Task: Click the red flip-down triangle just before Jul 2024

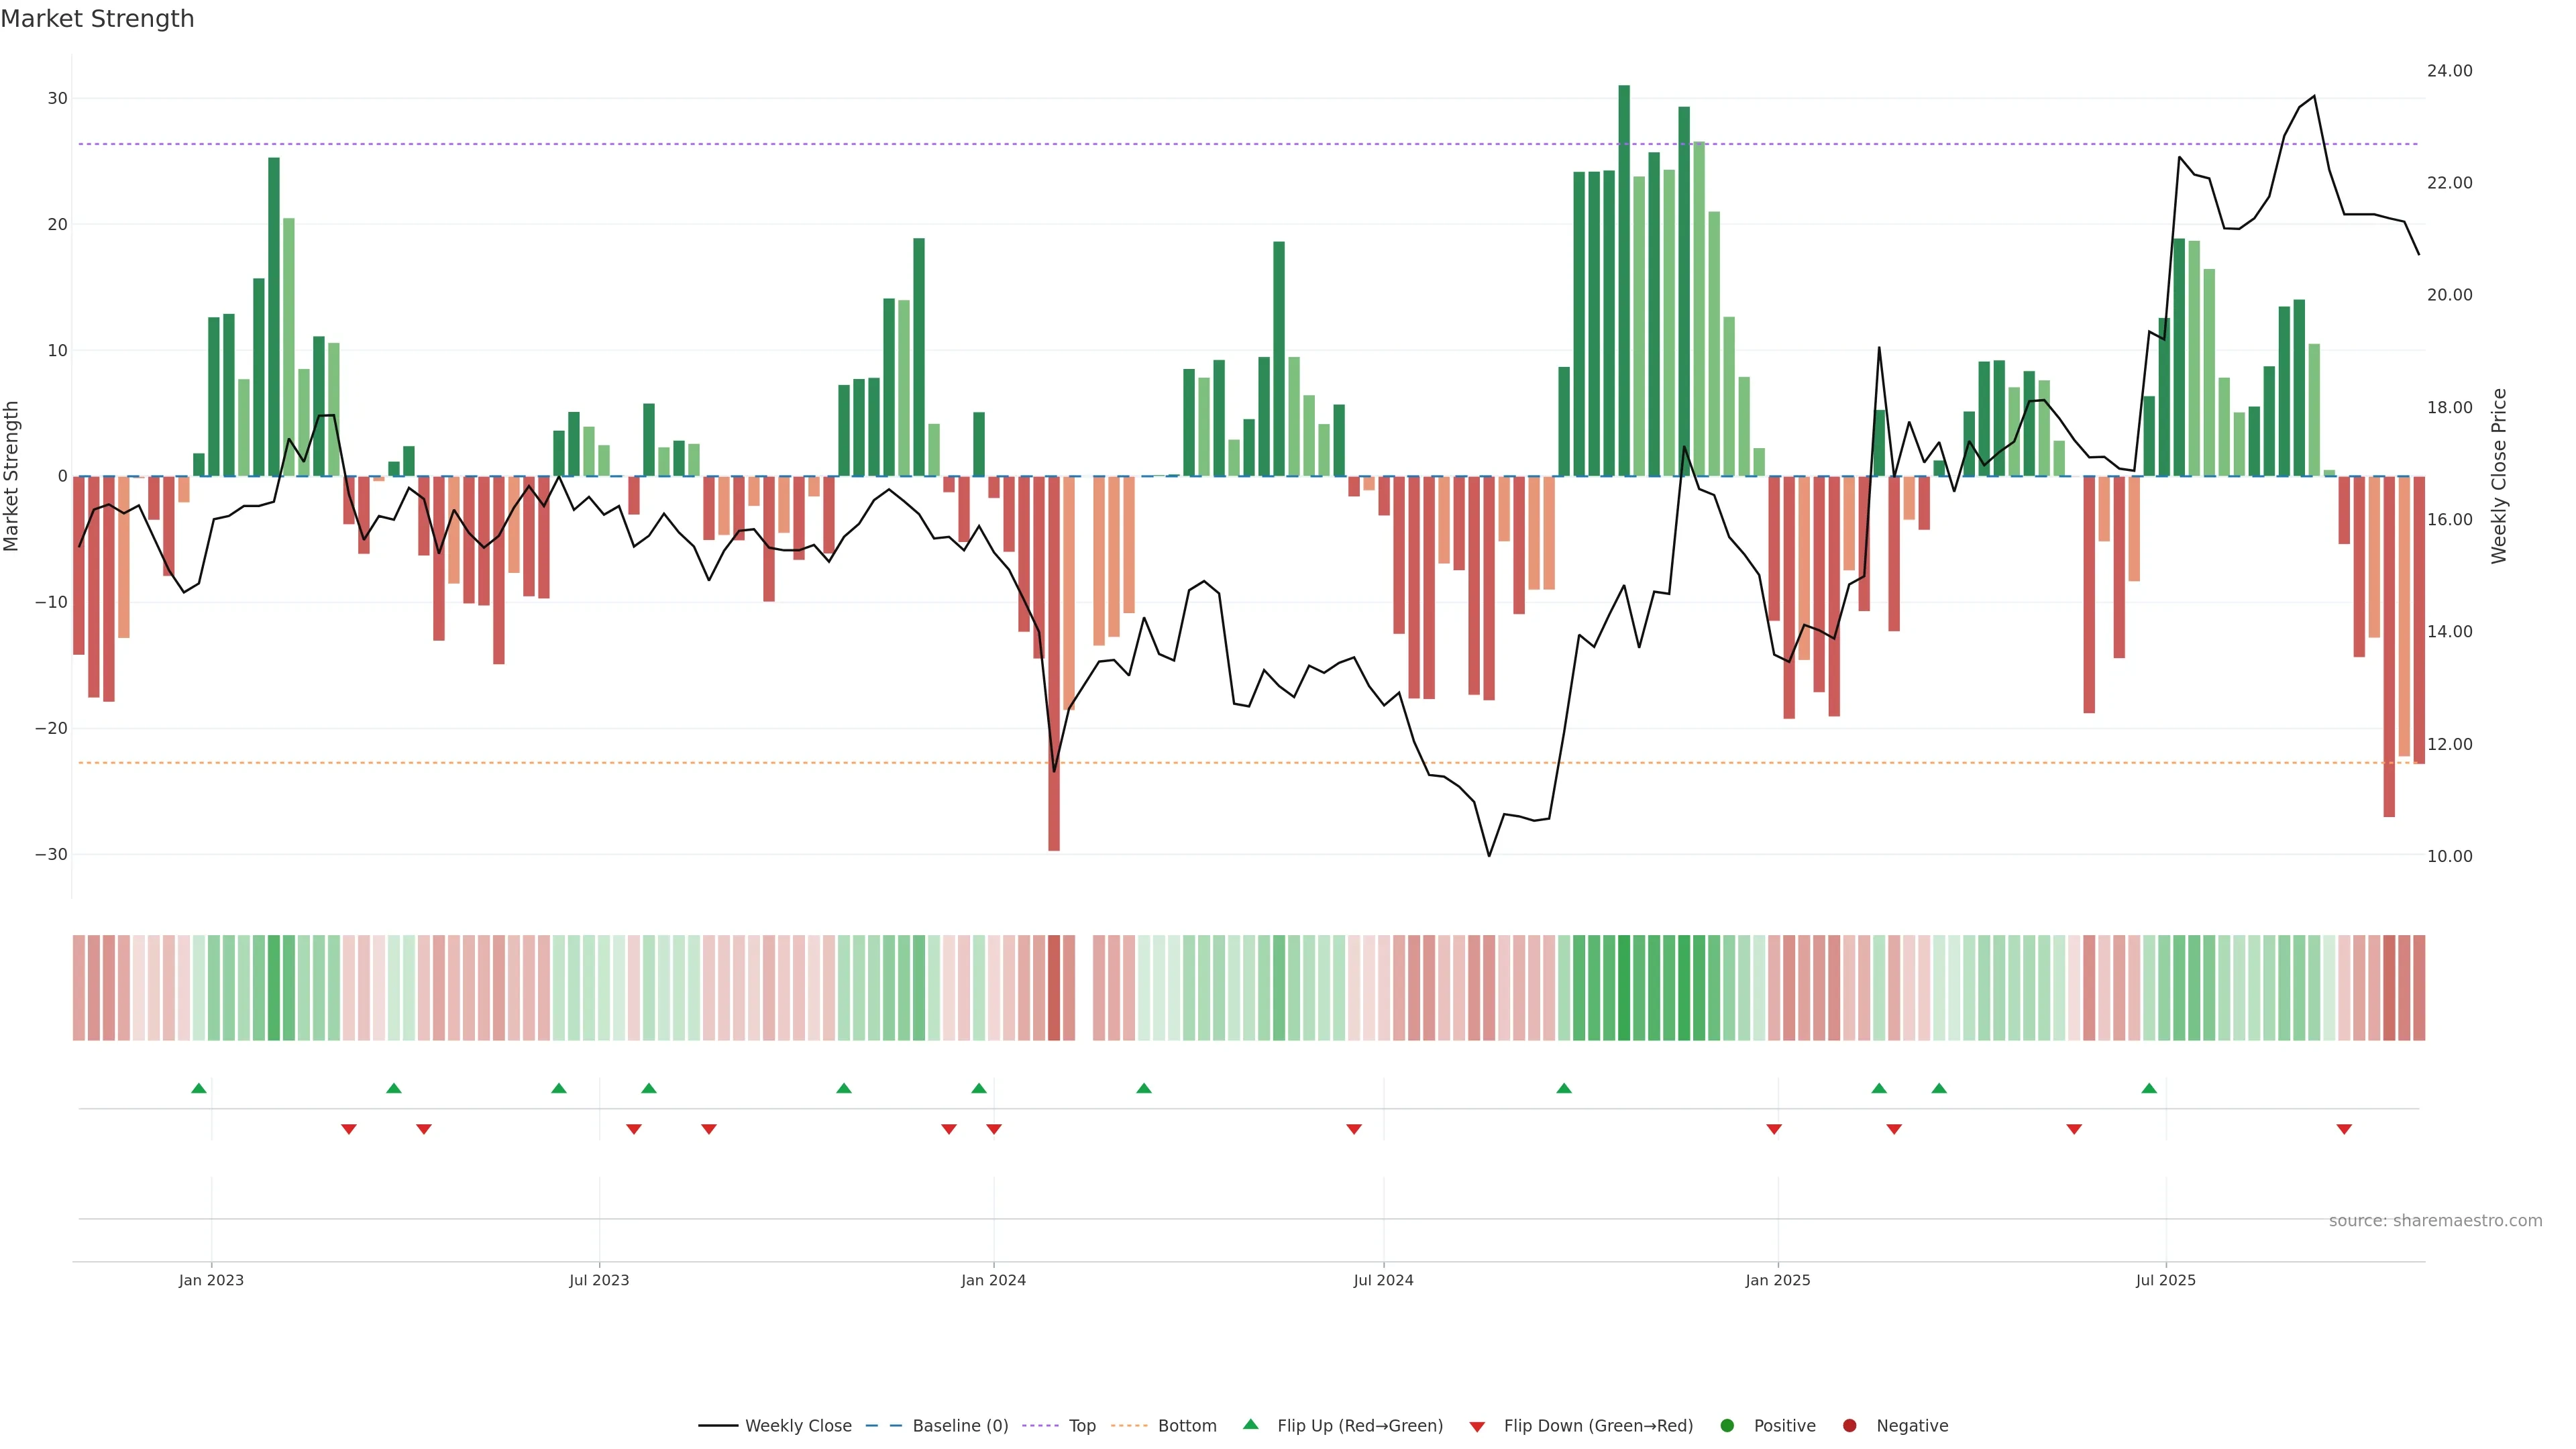Action: (1354, 1129)
